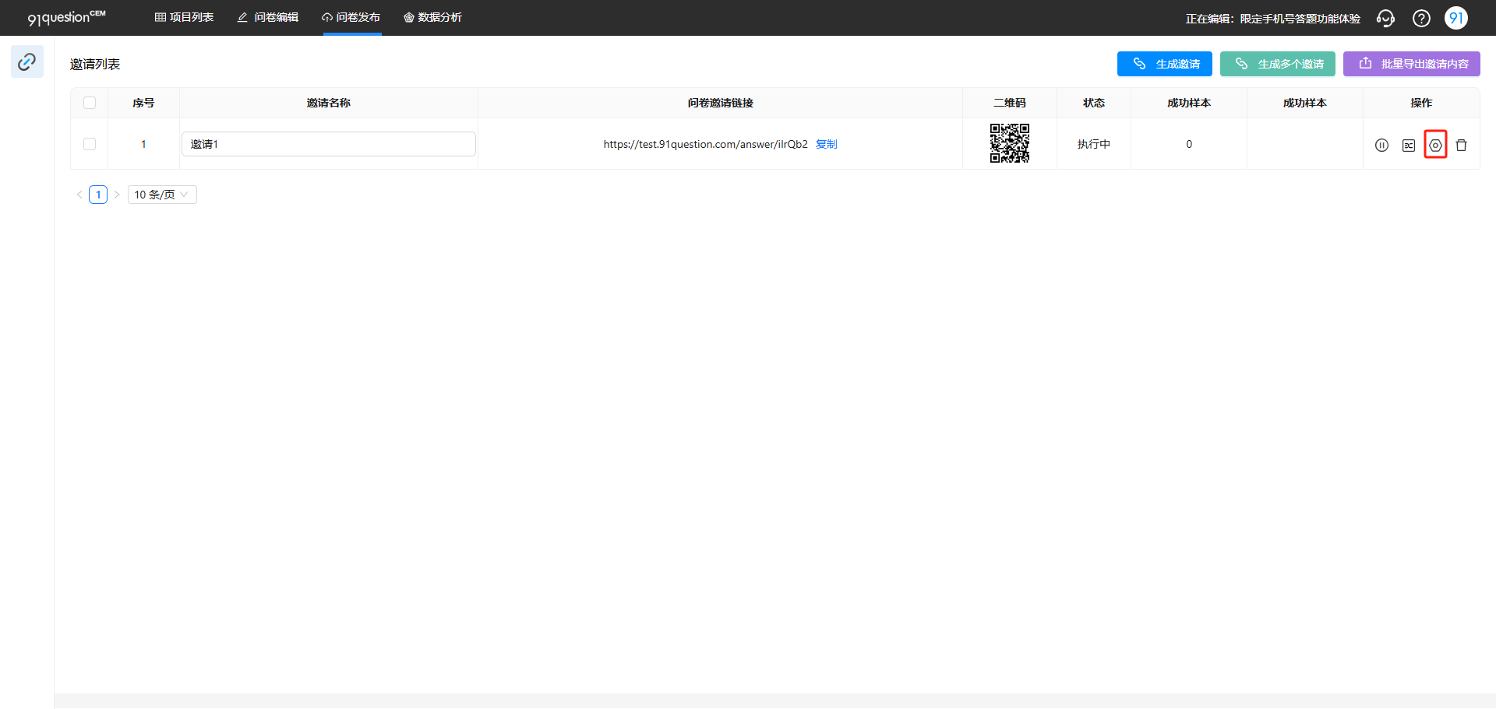Open 问卷编辑 tab
Image resolution: width=1496 pixels, height=709 pixels.
click(268, 17)
